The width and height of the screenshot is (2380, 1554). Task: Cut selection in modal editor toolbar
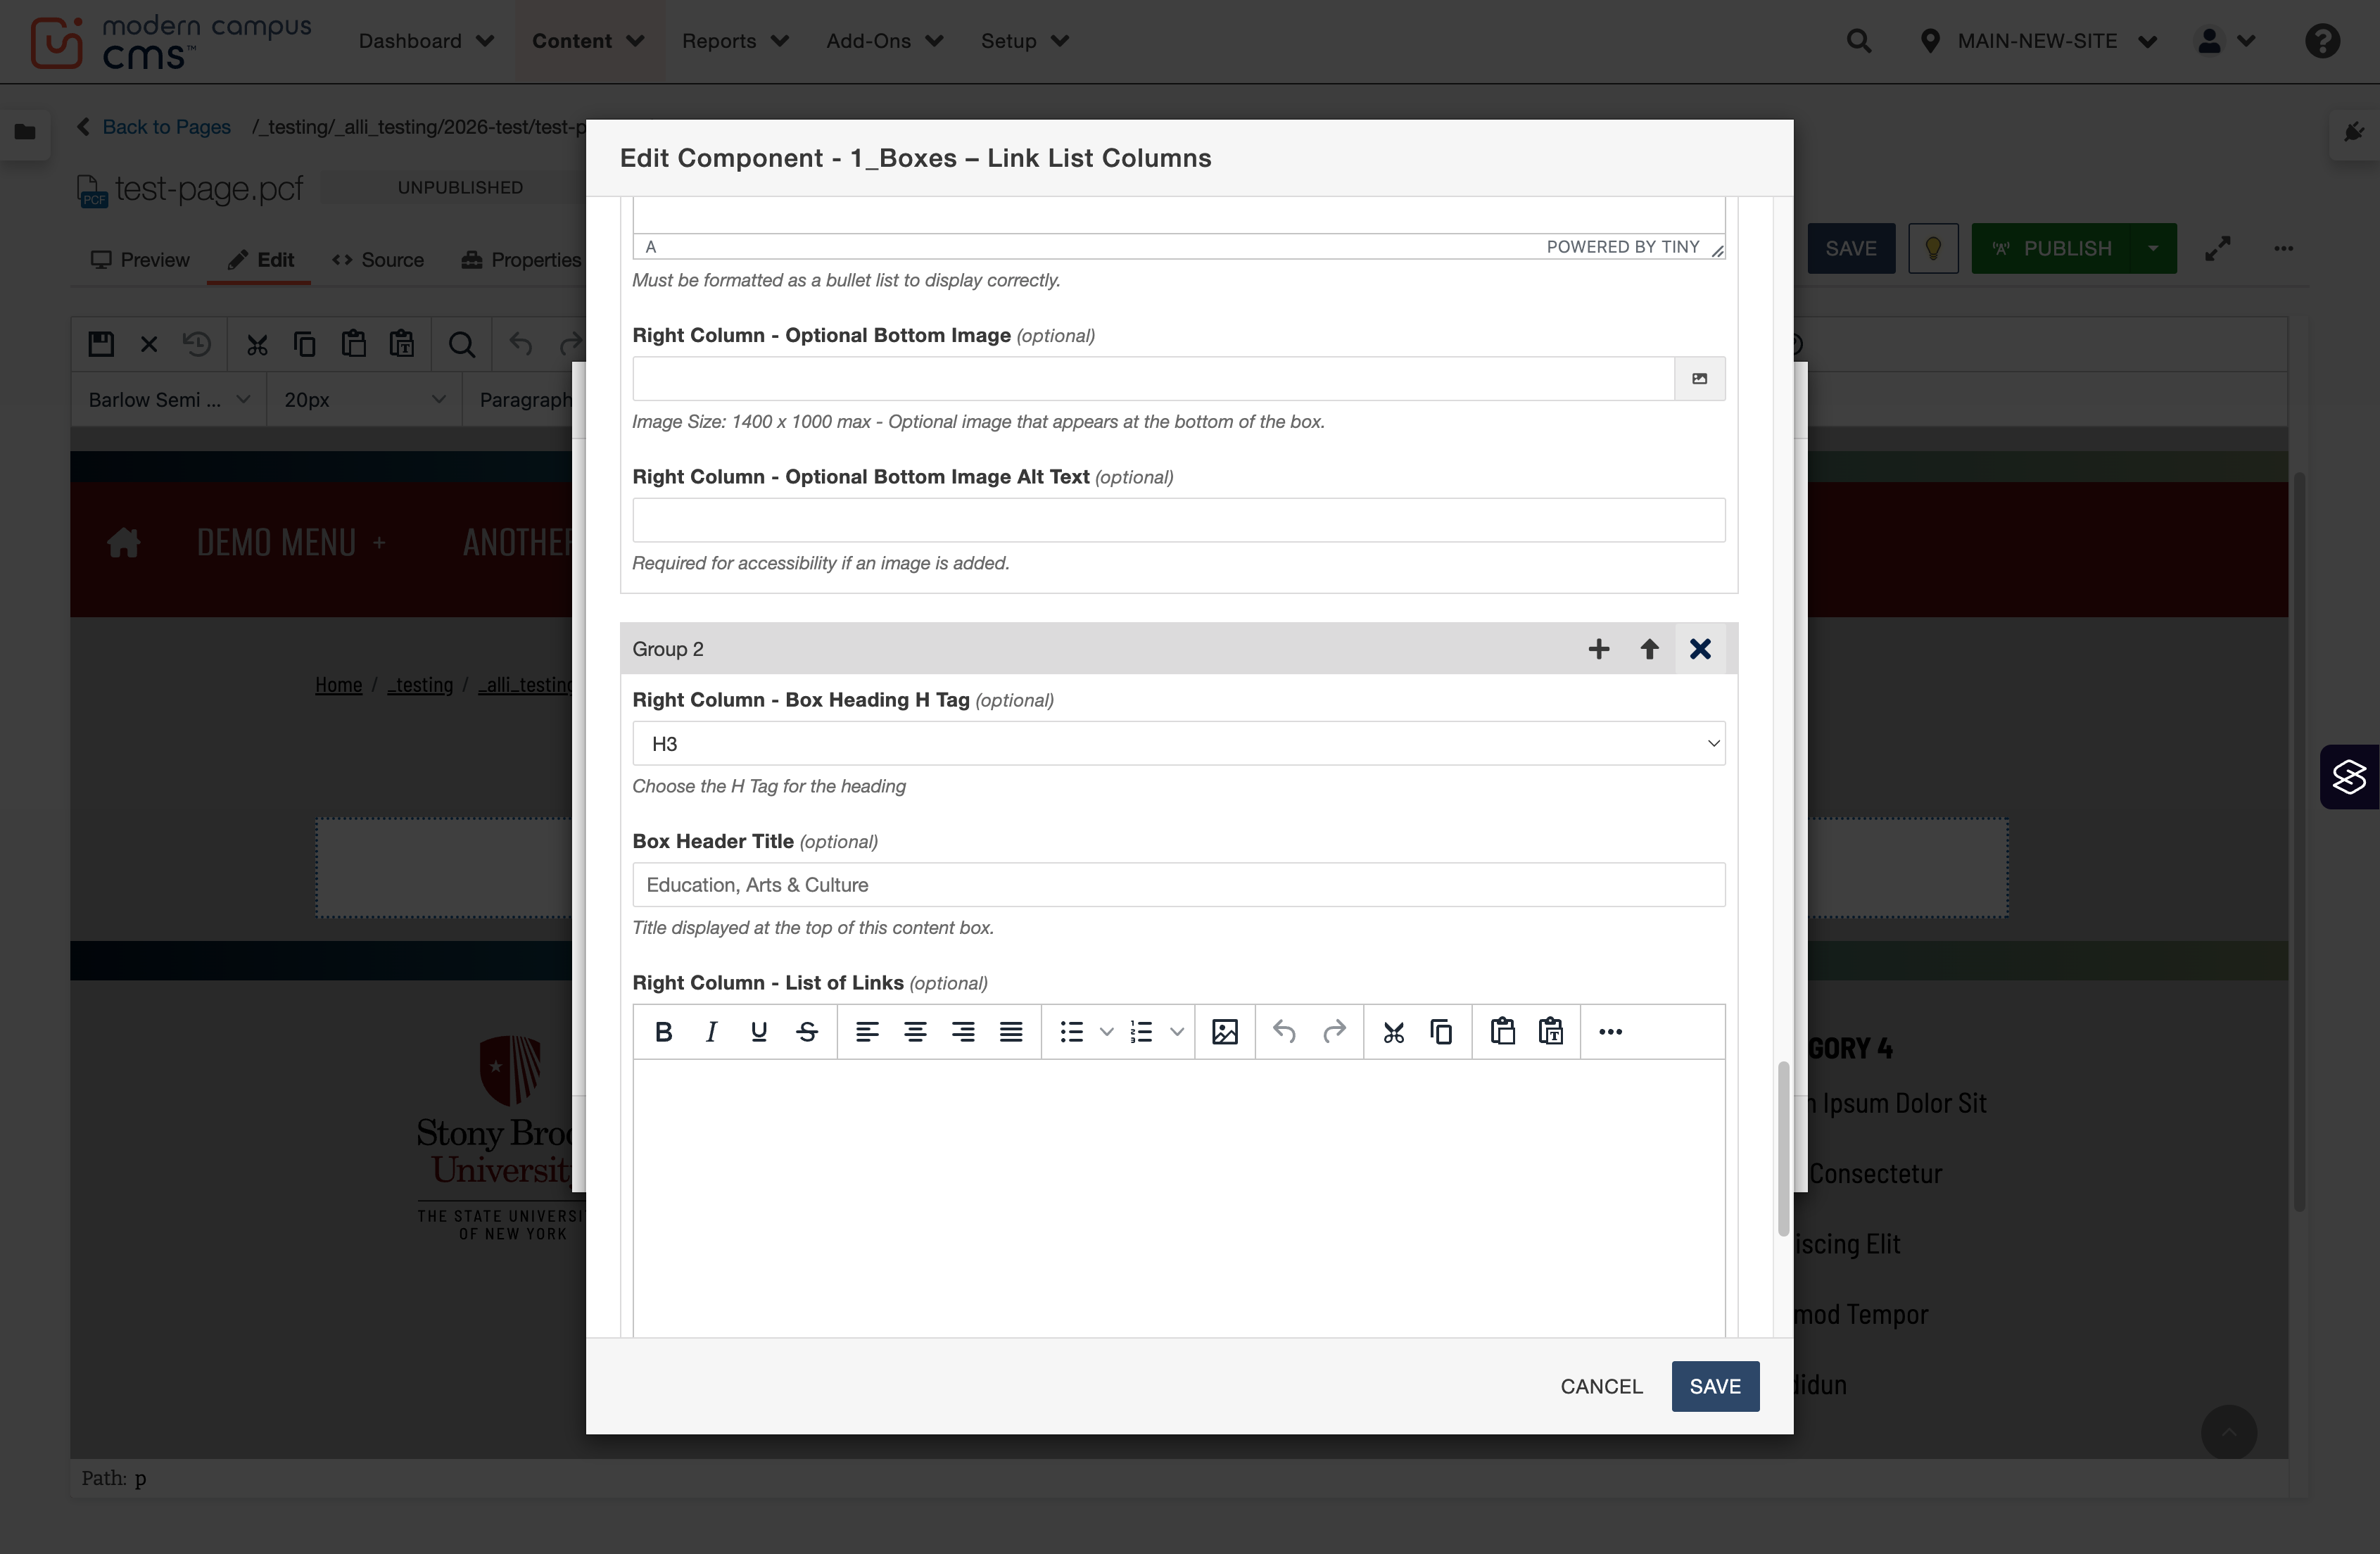point(1393,1032)
